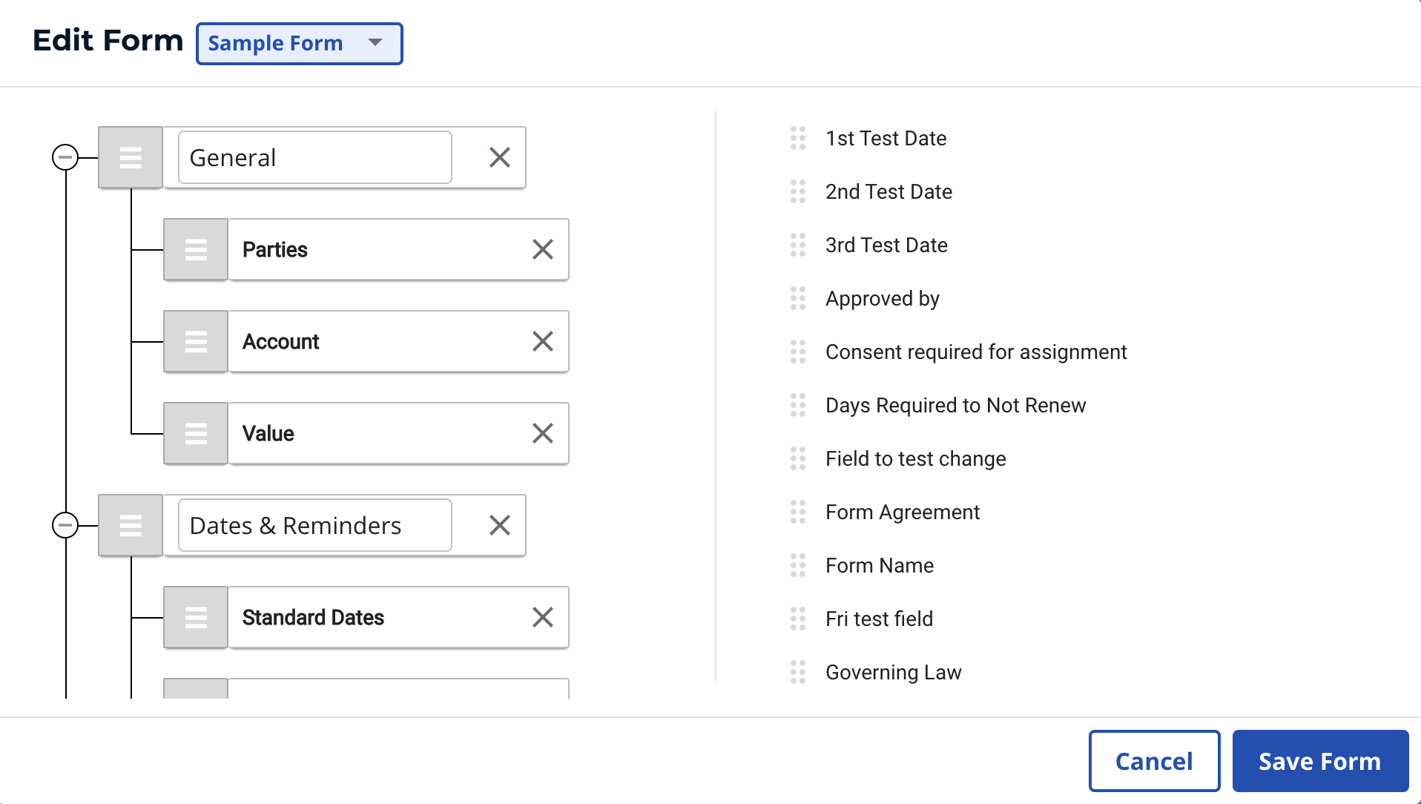Grab grip icon for Consent required for assignment
The height and width of the screenshot is (804, 1421).
[x=798, y=352]
